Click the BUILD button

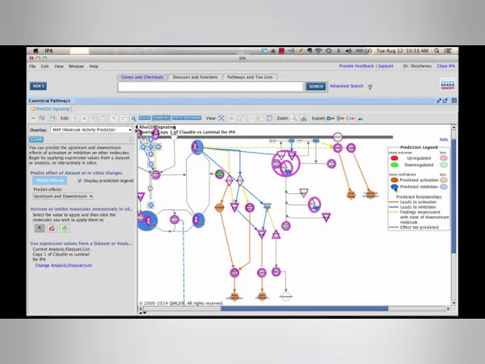click(x=145, y=118)
